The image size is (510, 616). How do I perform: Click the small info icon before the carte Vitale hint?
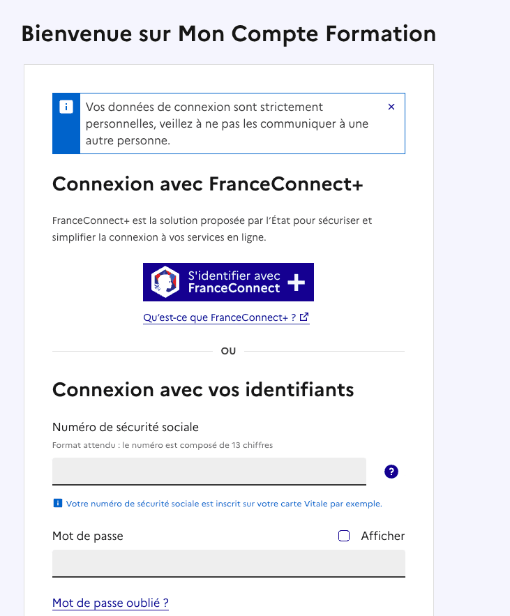click(57, 503)
